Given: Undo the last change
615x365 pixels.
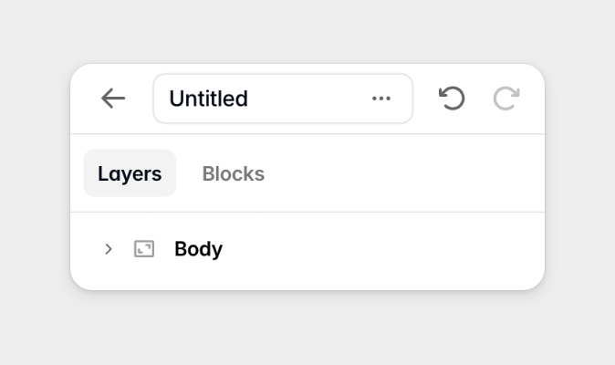Looking at the screenshot, I should 452,99.
